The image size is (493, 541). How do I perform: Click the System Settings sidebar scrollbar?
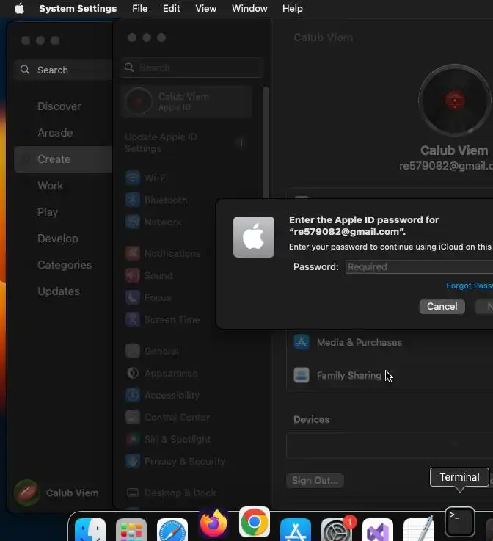click(x=266, y=143)
